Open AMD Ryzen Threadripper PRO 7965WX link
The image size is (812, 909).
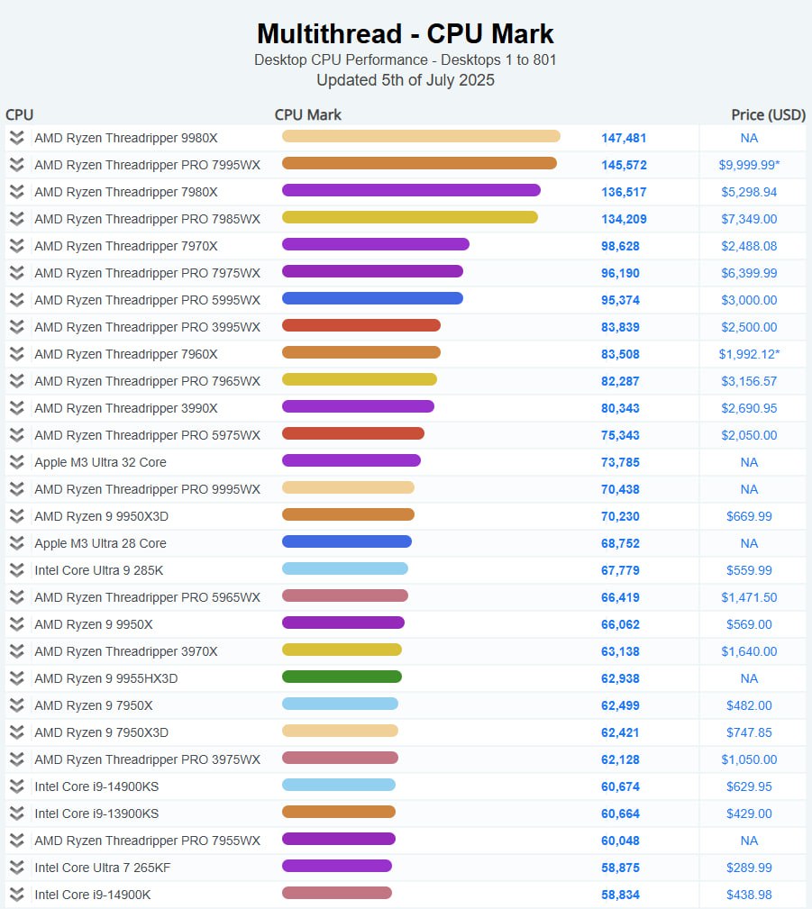(147, 381)
